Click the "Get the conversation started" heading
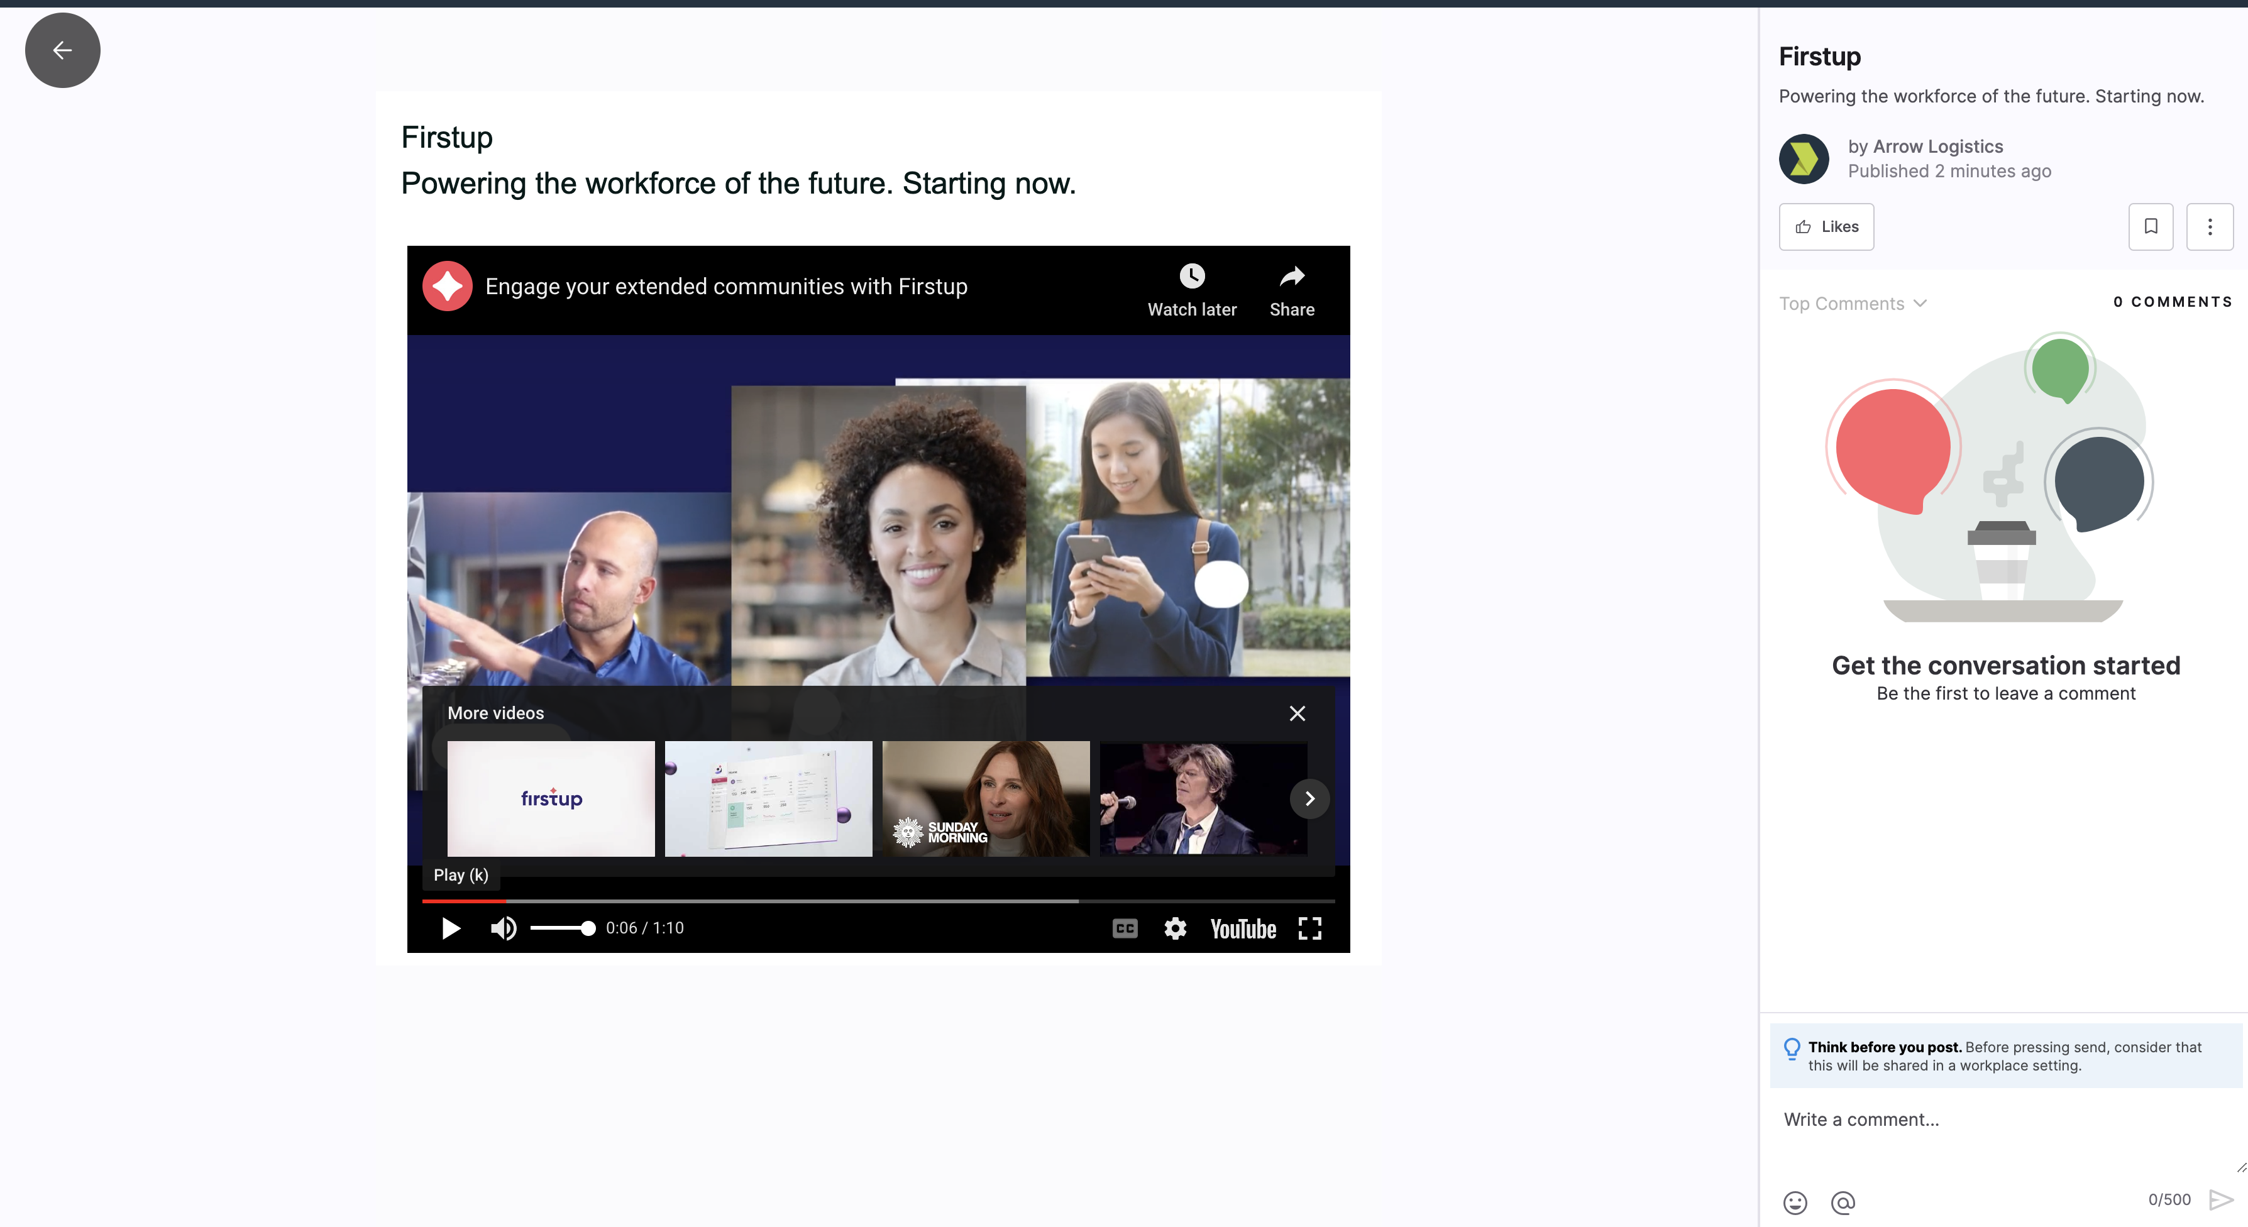The width and height of the screenshot is (2248, 1227). (x=2005, y=665)
